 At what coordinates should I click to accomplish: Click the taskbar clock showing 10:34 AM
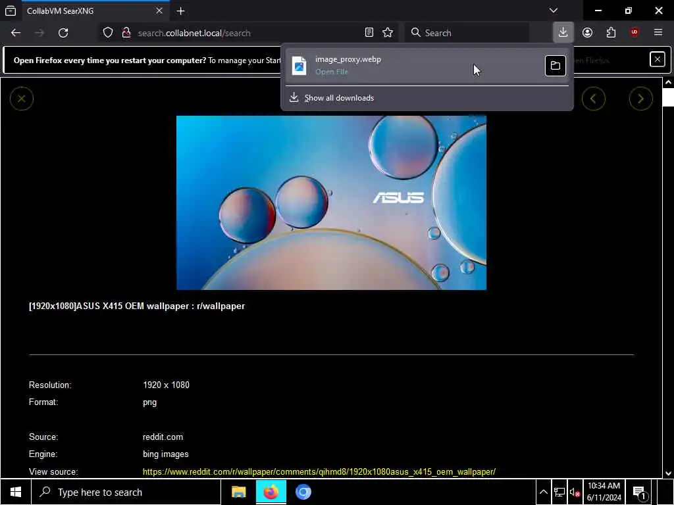tap(604, 492)
